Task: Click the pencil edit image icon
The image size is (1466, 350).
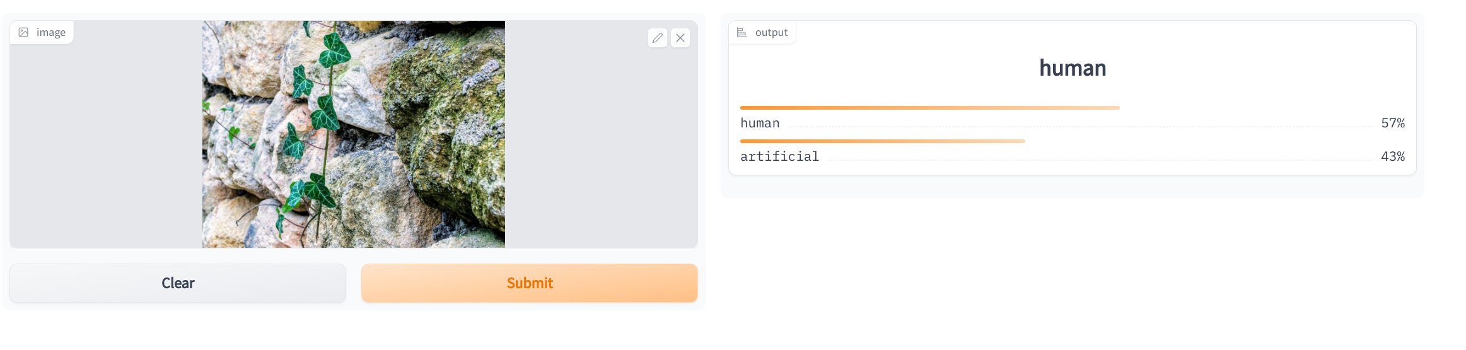Action: click(657, 38)
